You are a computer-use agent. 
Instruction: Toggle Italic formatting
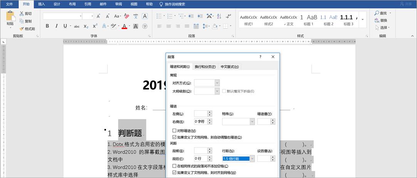tap(56, 26)
